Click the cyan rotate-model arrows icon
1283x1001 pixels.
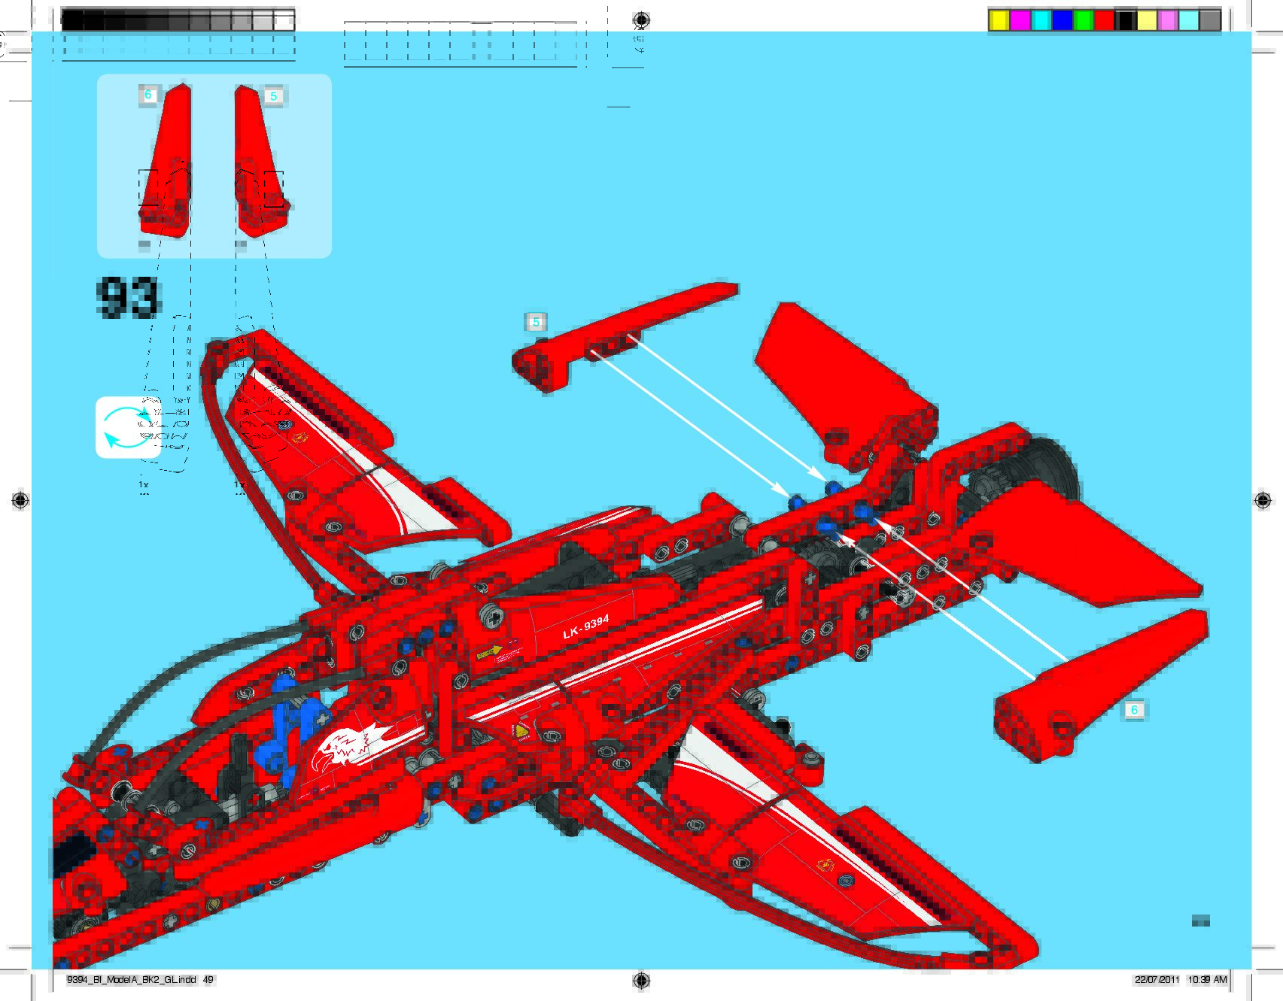(x=127, y=427)
